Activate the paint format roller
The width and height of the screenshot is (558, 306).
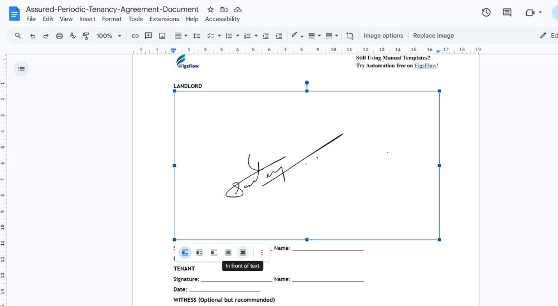click(x=86, y=36)
